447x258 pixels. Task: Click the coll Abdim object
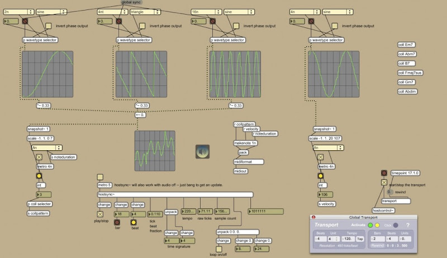[x=407, y=92]
